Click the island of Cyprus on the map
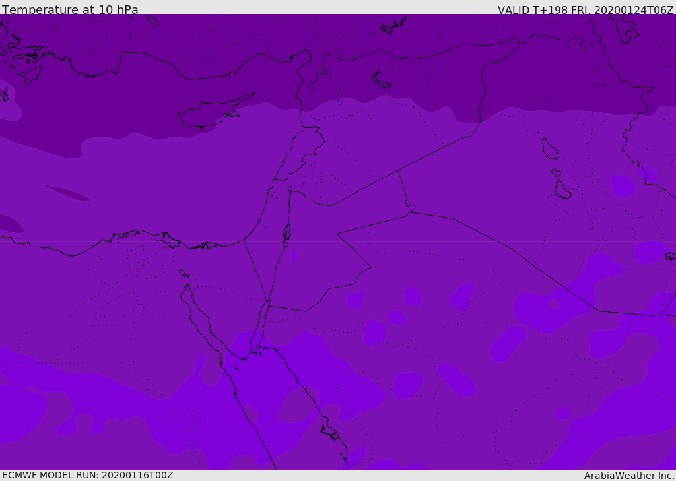This screenshot has height=481, width=676. (x=212, y=113)
